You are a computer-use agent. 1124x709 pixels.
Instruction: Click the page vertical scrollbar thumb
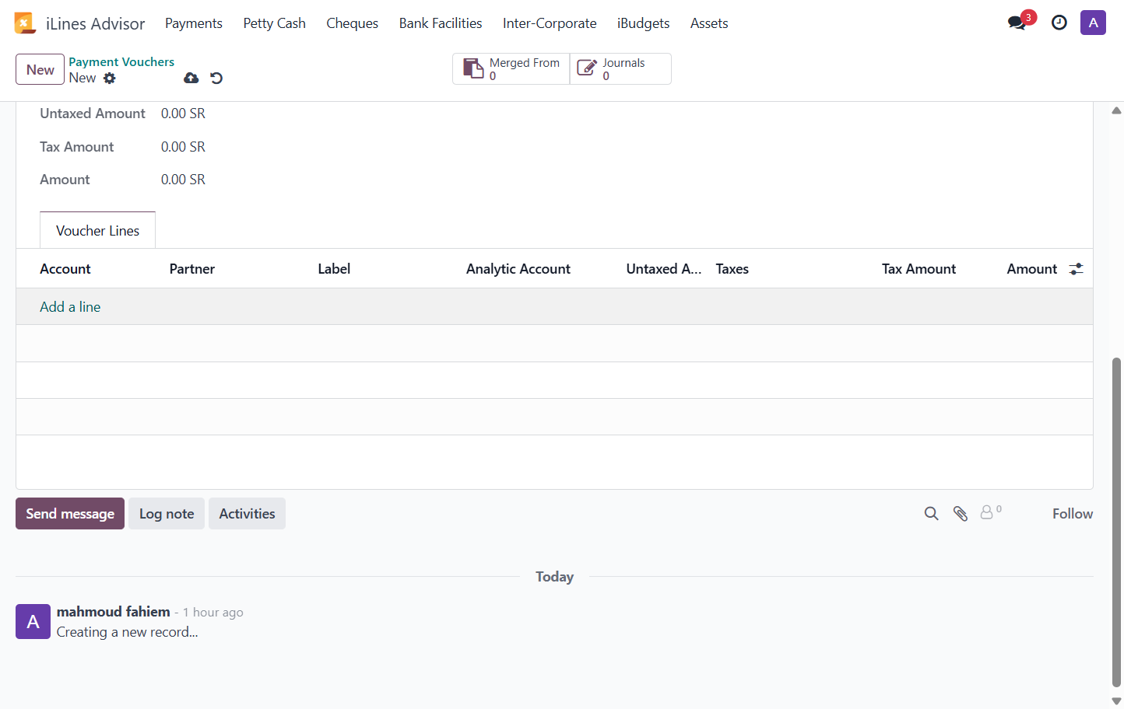[x=1116, y=522]
